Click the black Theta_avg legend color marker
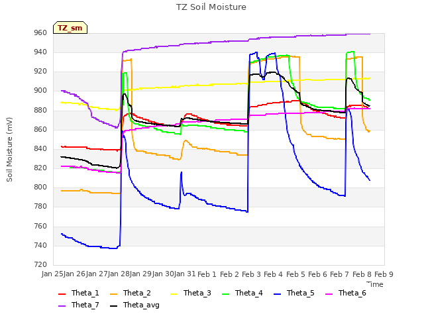 click(113, 306)
